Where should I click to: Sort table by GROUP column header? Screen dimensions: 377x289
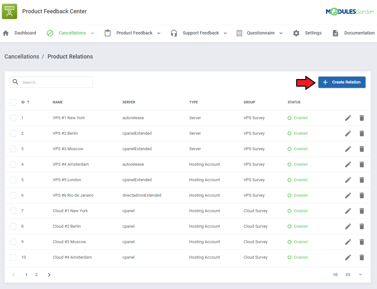pyautogui.click(x=249, y=102)
